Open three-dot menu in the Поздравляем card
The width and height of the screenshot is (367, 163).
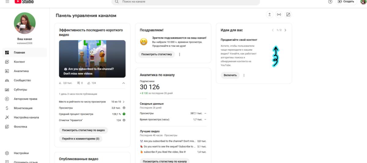click(x=180, y=54)
